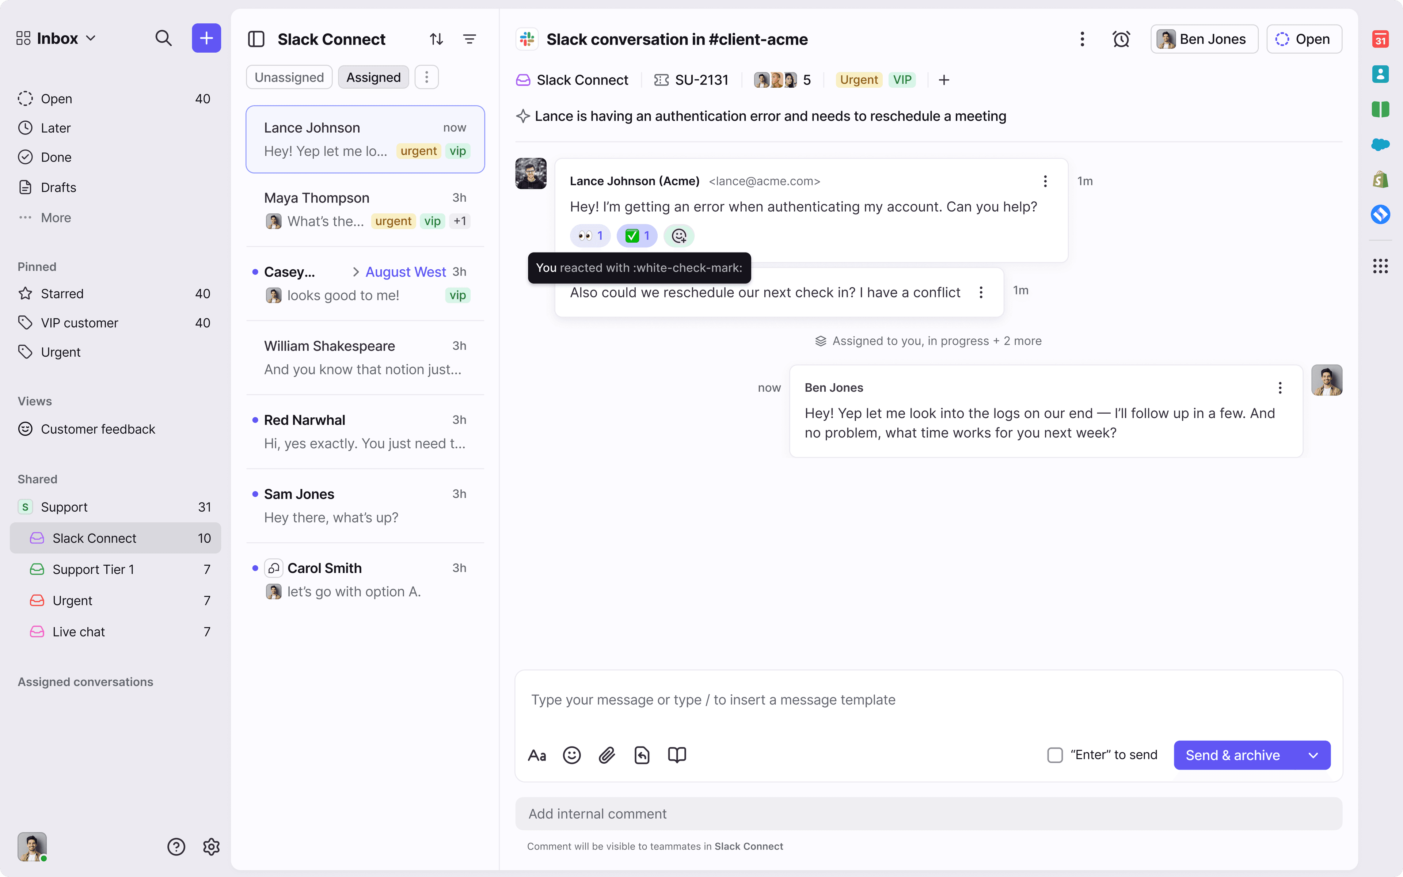Click the message composer text field
The width and height of the screenshot is (1403, 877).
coord(928,700)
